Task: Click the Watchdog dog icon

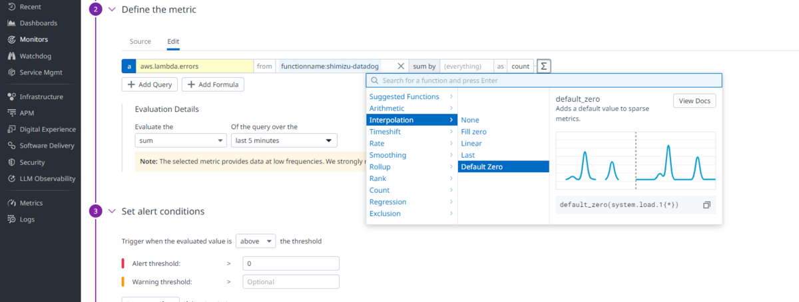Action: coord(11,56)
